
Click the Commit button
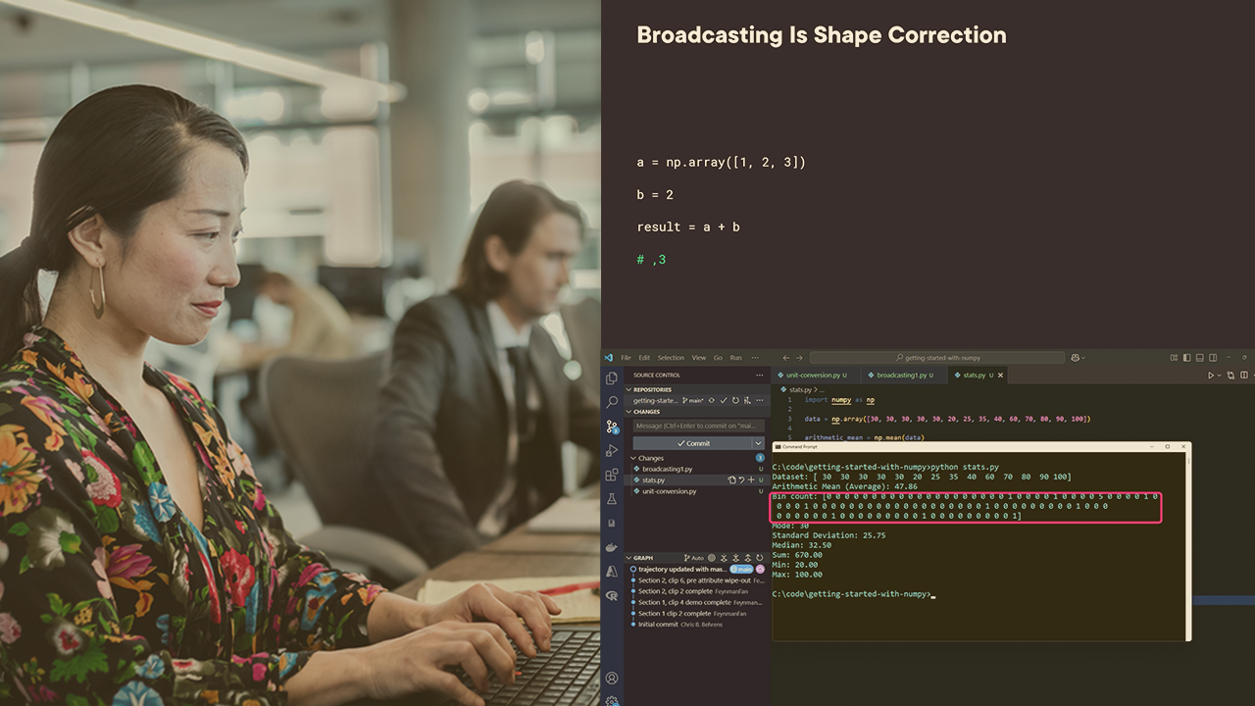coord(692,443)
